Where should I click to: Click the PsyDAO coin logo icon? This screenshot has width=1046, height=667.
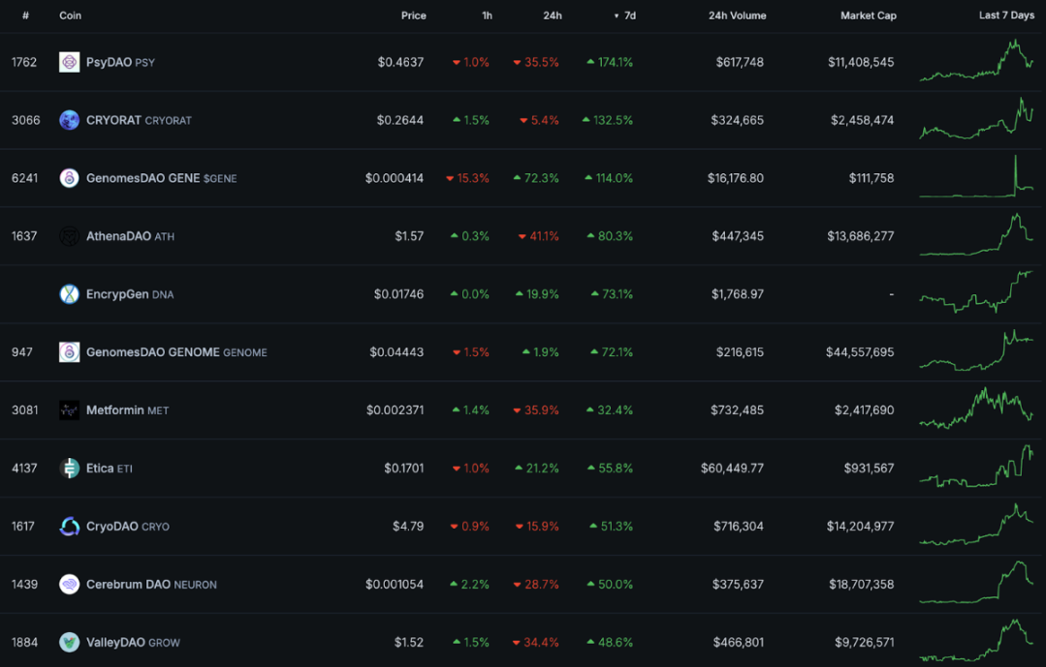tap(69, 62)
